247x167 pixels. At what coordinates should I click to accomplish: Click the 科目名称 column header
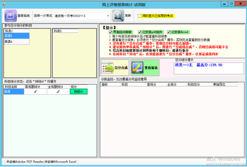click(x=14, y=87)
